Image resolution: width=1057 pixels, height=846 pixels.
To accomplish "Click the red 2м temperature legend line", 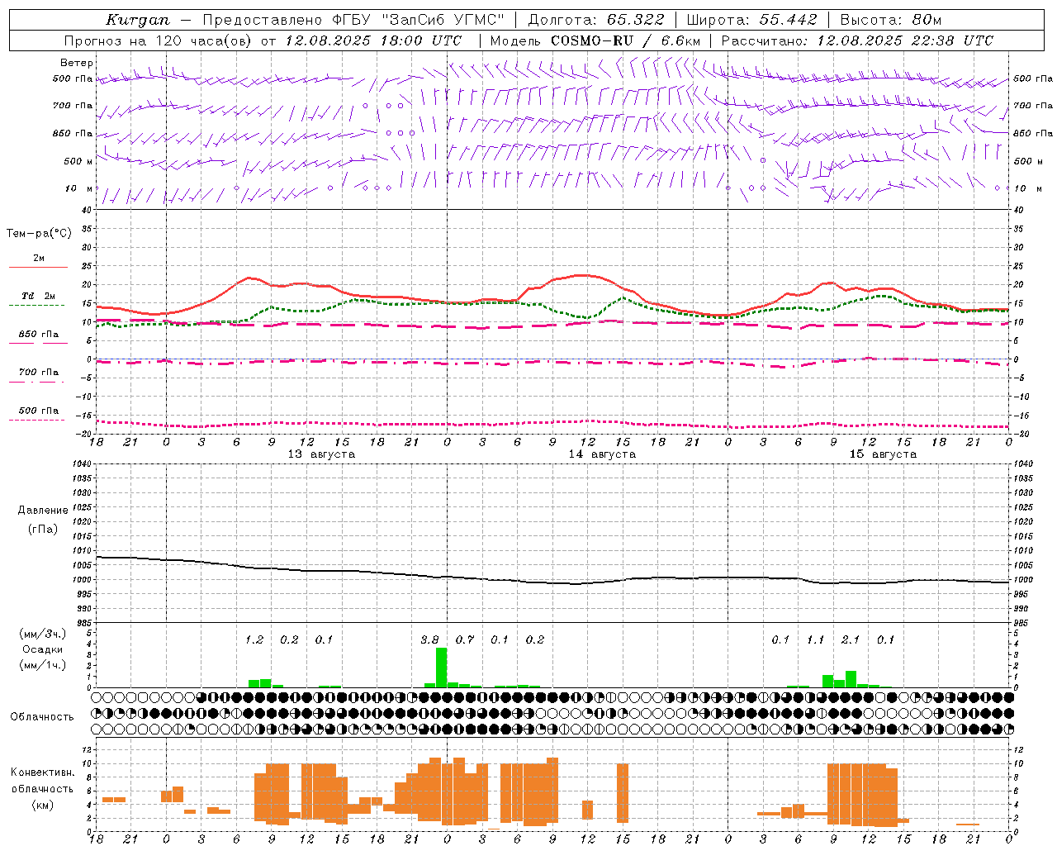I will [x=39, y=267].
